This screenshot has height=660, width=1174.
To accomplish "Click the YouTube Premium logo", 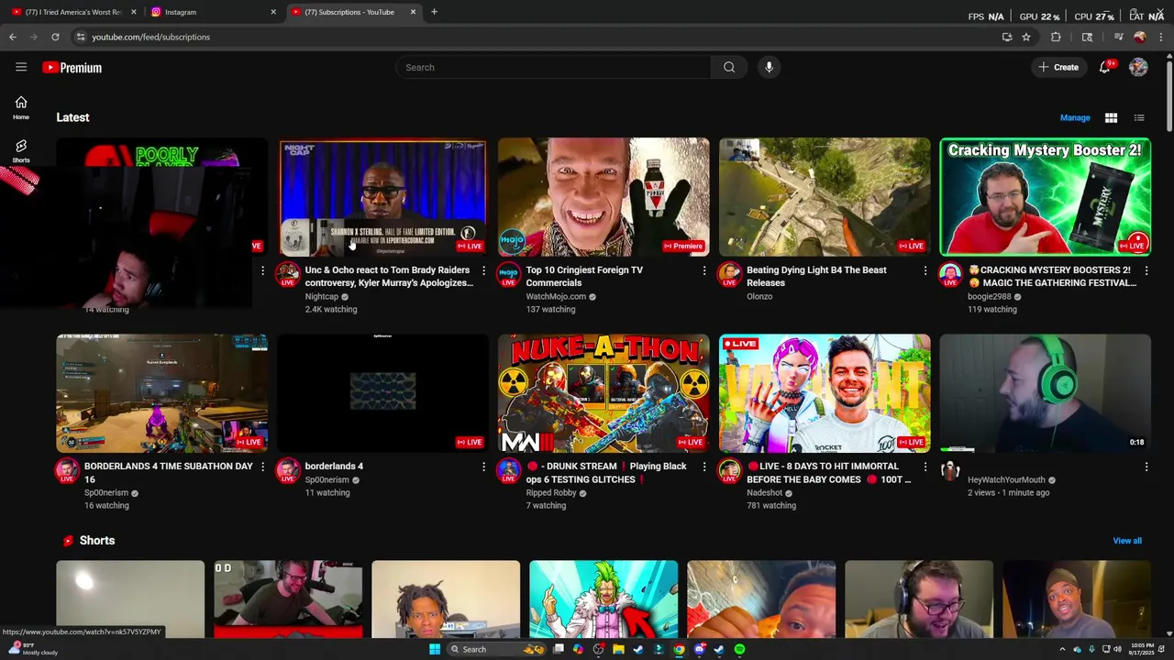I will (x=72, y=68).
